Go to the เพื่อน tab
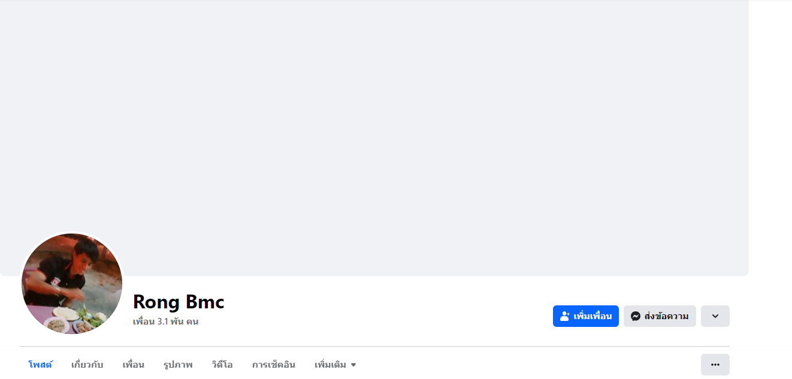This screenshot has width=792, height=379. point(133,365)
